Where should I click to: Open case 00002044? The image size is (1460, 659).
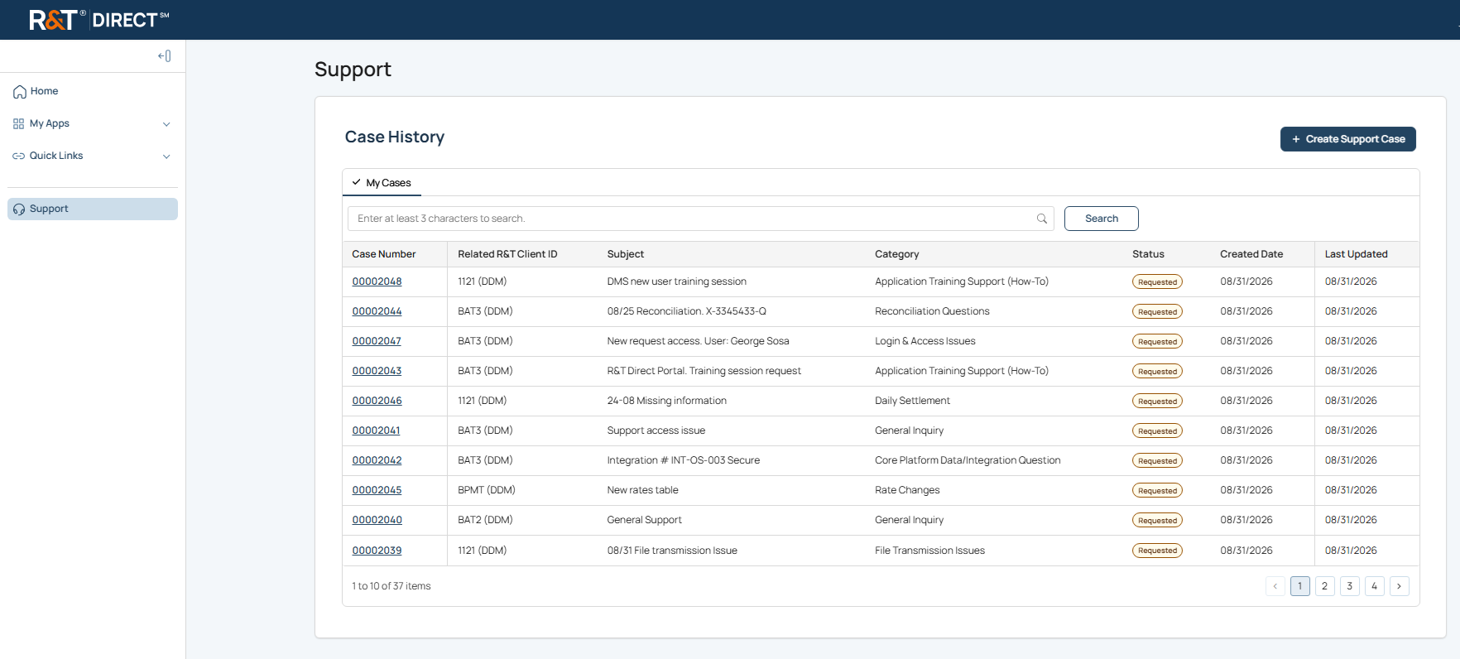click(x=377, y=311)
